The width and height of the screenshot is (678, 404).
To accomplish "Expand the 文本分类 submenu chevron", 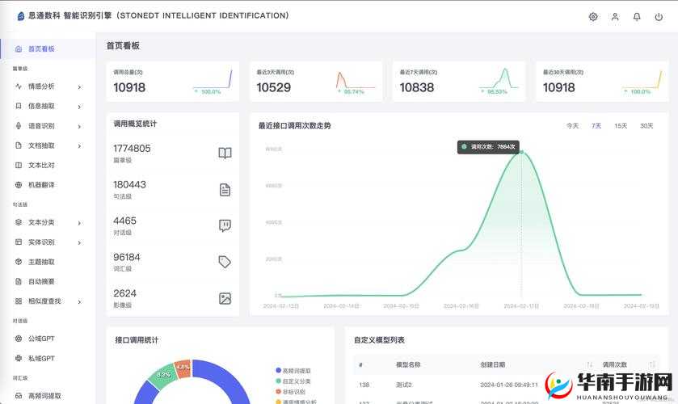I will (79, 223).
